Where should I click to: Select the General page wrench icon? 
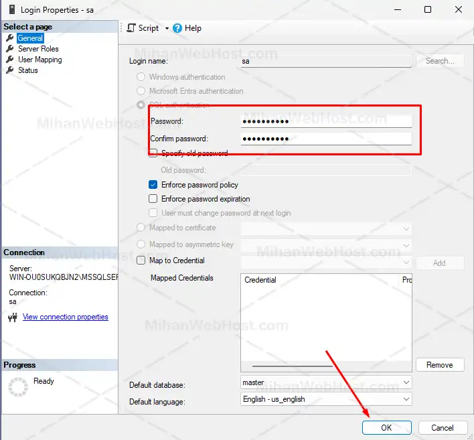coord(10,38)
